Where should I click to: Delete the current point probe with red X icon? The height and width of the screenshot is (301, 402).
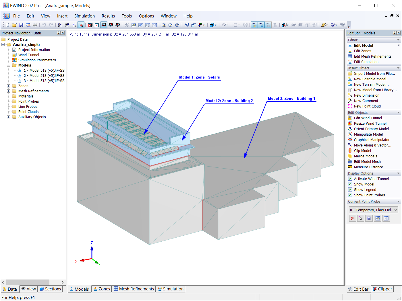(352, 218)
